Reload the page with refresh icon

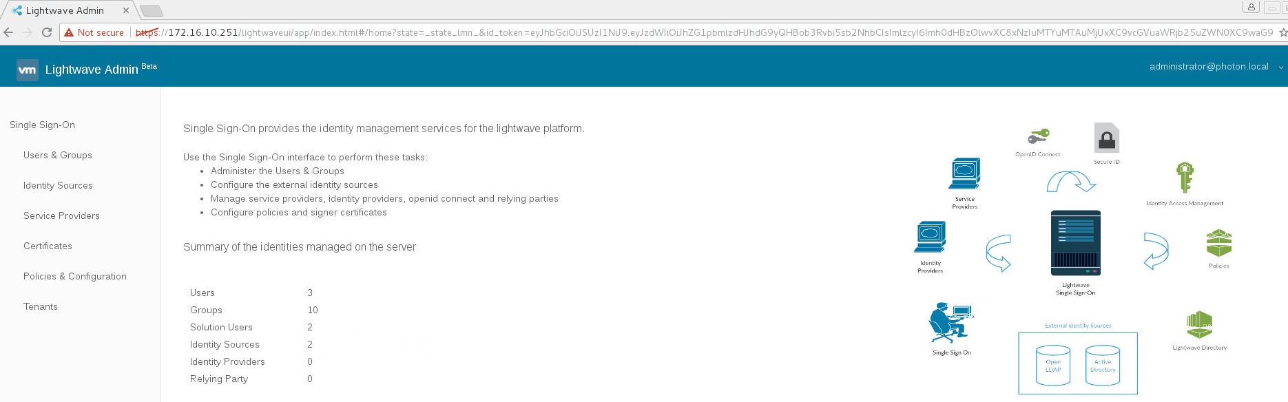(47, 32)
